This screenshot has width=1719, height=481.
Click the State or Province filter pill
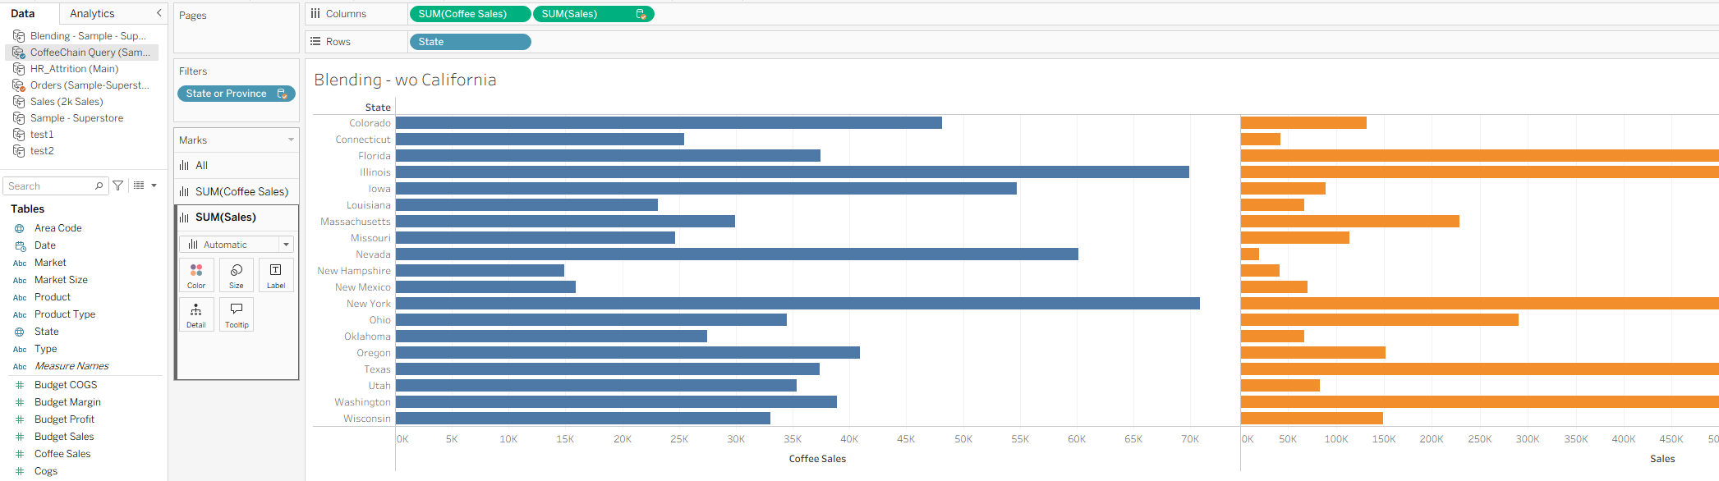pos(227,94)
